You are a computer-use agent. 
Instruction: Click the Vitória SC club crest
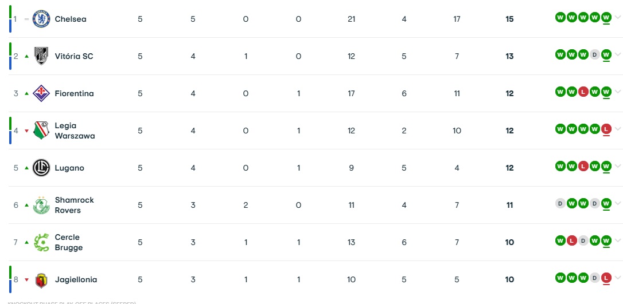coord(41,56)
